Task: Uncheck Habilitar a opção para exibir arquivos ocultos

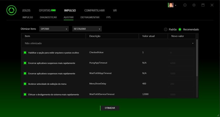Action: pos(25,53)
